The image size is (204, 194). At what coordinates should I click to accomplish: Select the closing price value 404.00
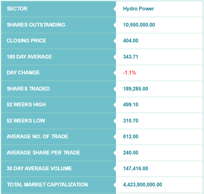click(x=131, y=41)
